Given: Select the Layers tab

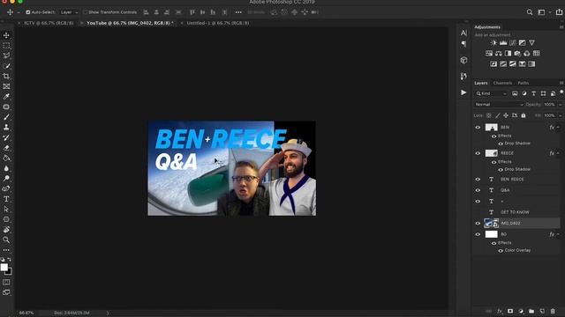Looking at the screenshot, I should 480,83.
